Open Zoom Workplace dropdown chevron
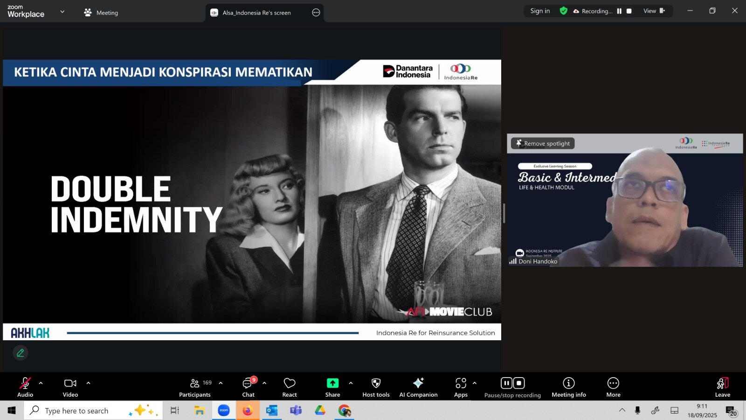The width and height of the screenshot is (746, 420). coord(62,12)
